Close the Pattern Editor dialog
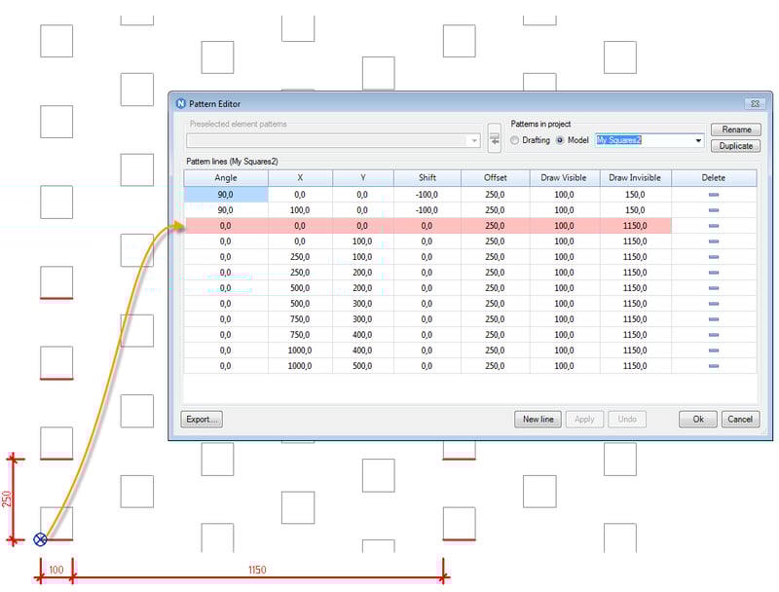This screenshot has width=779, height=592. [755, 103]
